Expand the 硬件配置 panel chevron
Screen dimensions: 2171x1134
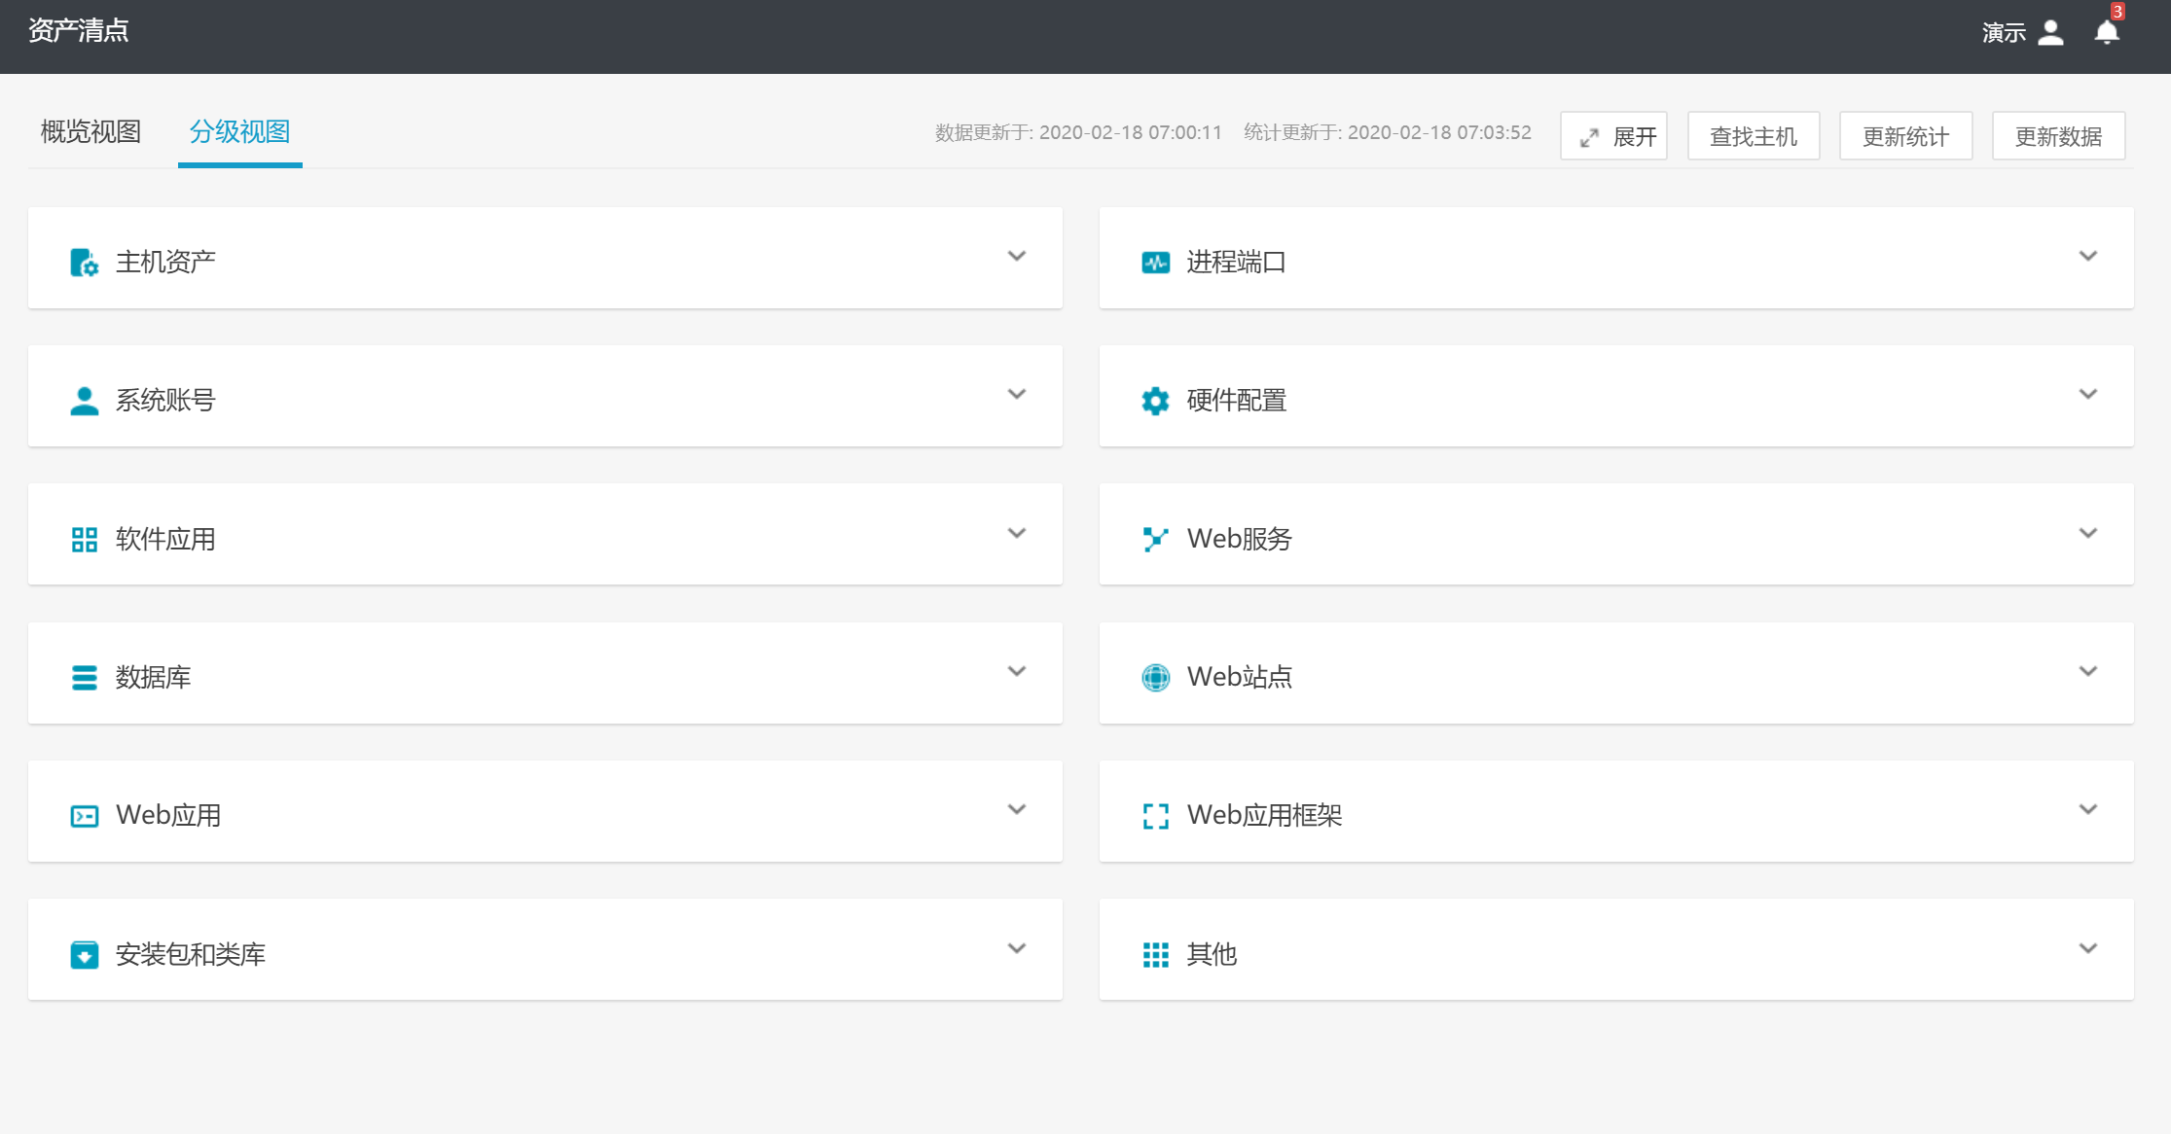(2087, 395)
